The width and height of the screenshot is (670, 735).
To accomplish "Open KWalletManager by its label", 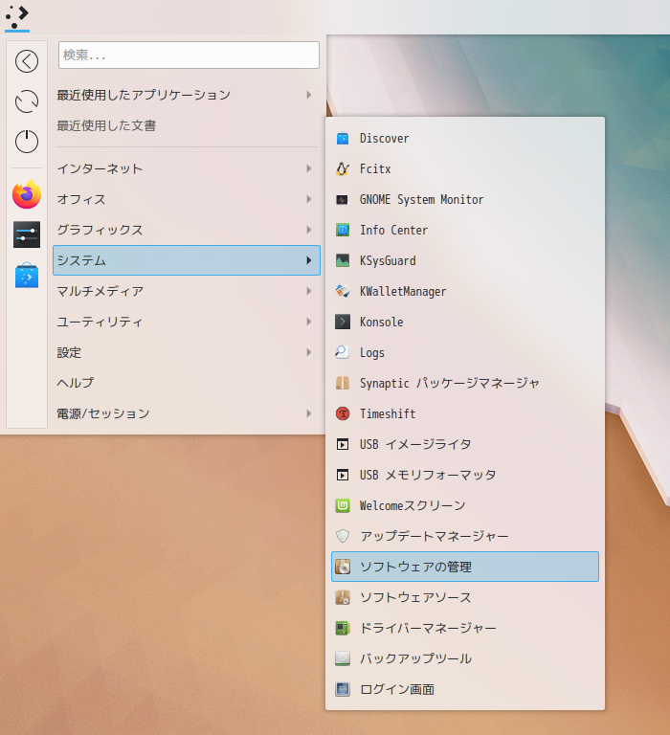I will (x=403, y=292).
